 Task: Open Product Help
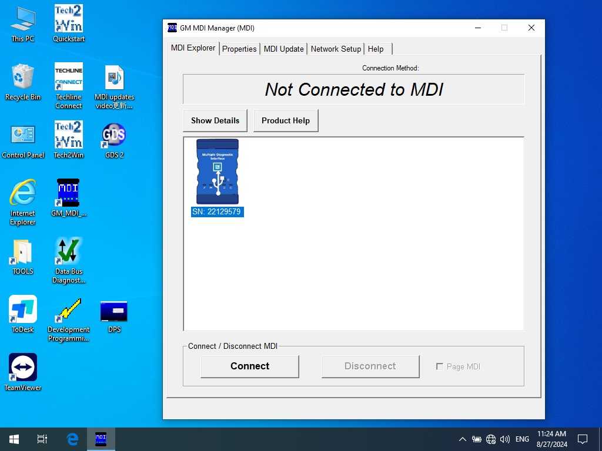point(286,120)
